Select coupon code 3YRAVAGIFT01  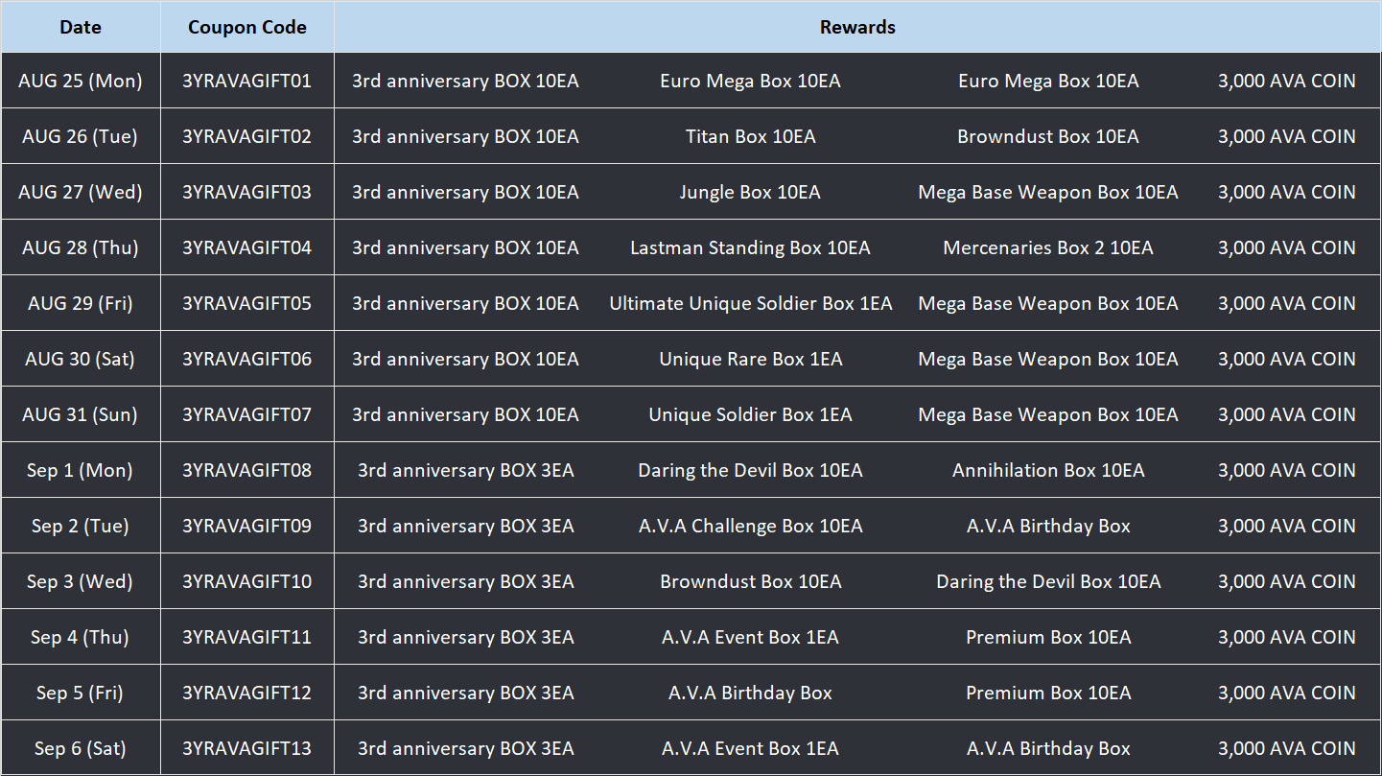[x=247, y=81]
